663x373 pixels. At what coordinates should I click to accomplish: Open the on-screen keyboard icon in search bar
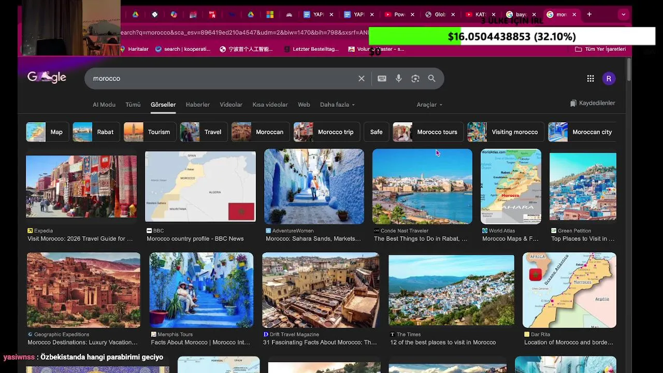tap(382, 78)
